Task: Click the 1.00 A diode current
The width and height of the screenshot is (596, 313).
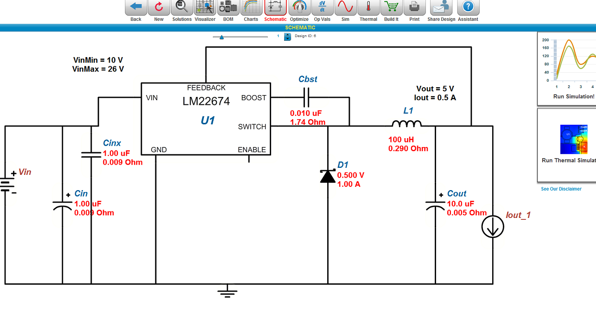Action: [349, 184]
